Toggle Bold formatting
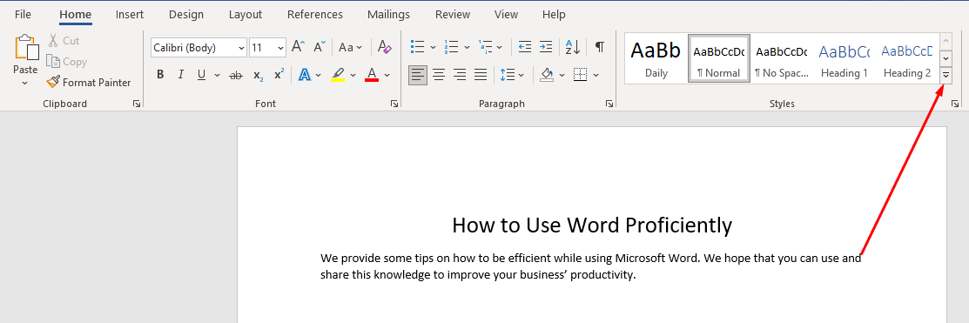Image resolution: width=969 pixels, height=323 pixels. (x=160, y=76)
